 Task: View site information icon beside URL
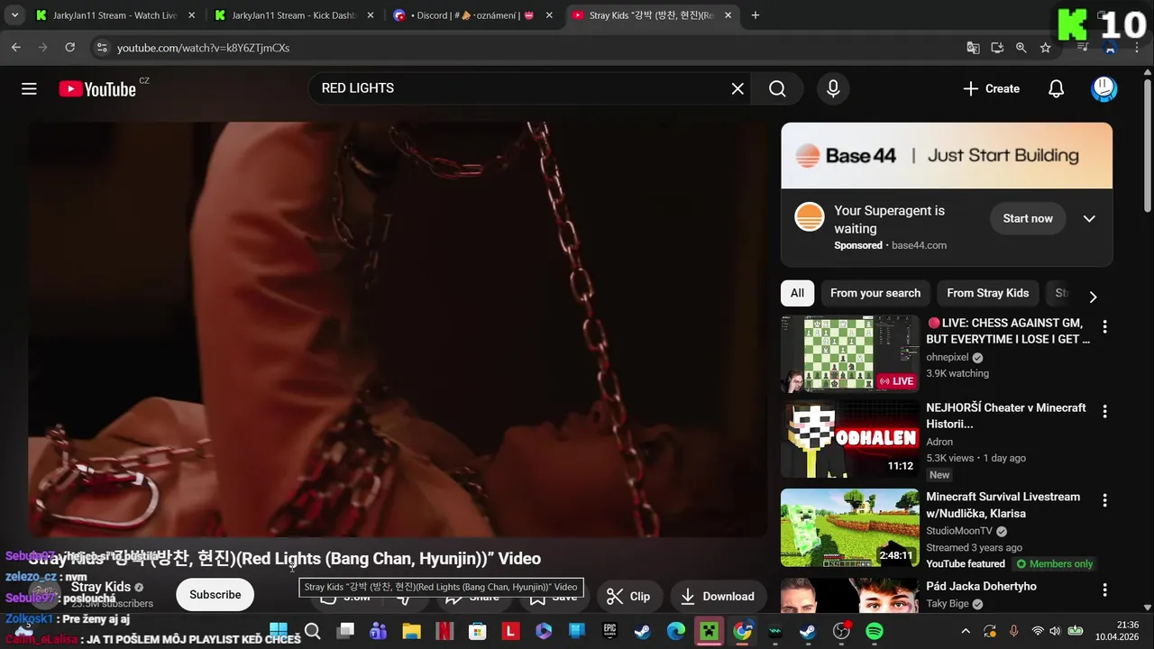[x=102, y=48]
